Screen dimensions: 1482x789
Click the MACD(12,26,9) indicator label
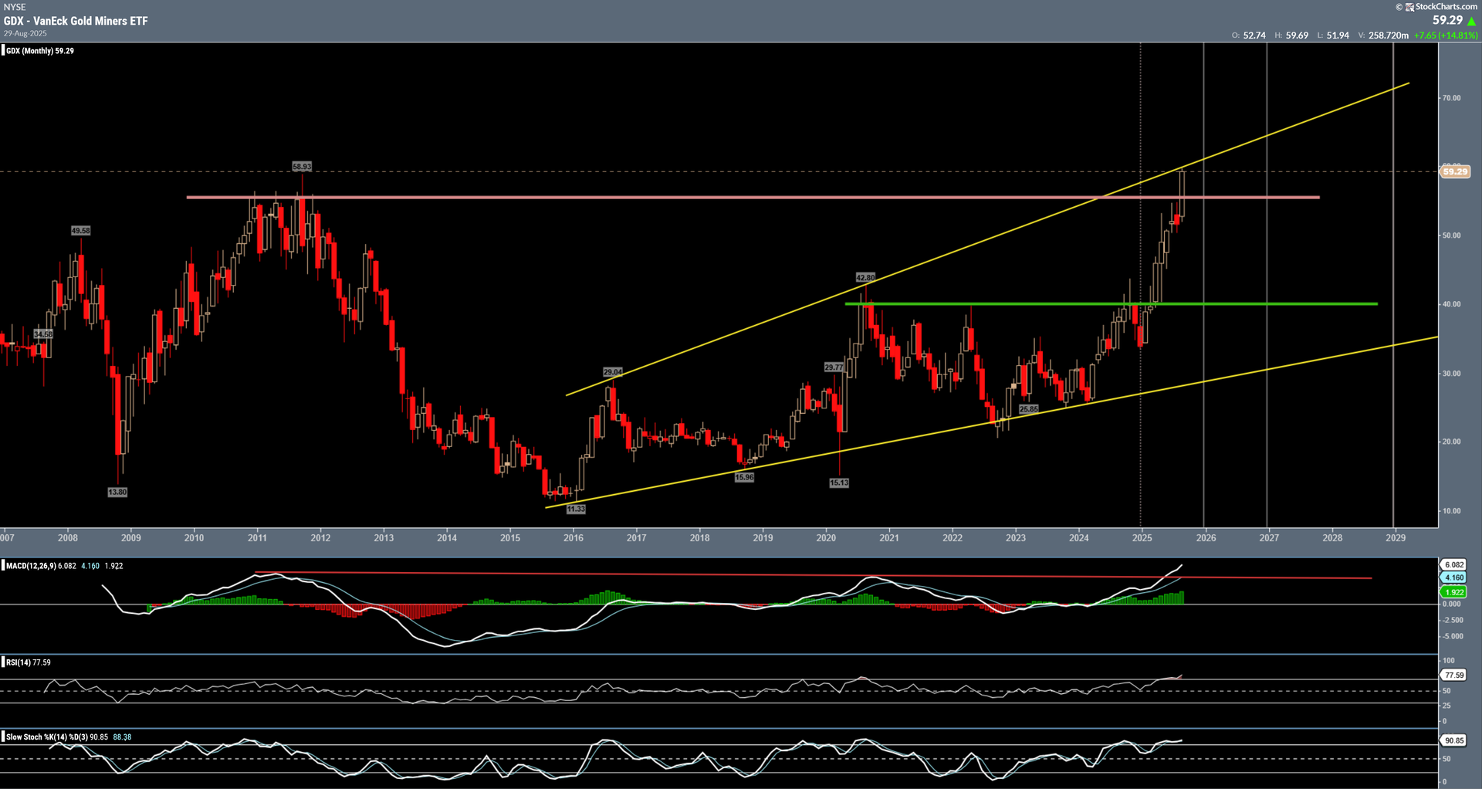click(31, 566)
